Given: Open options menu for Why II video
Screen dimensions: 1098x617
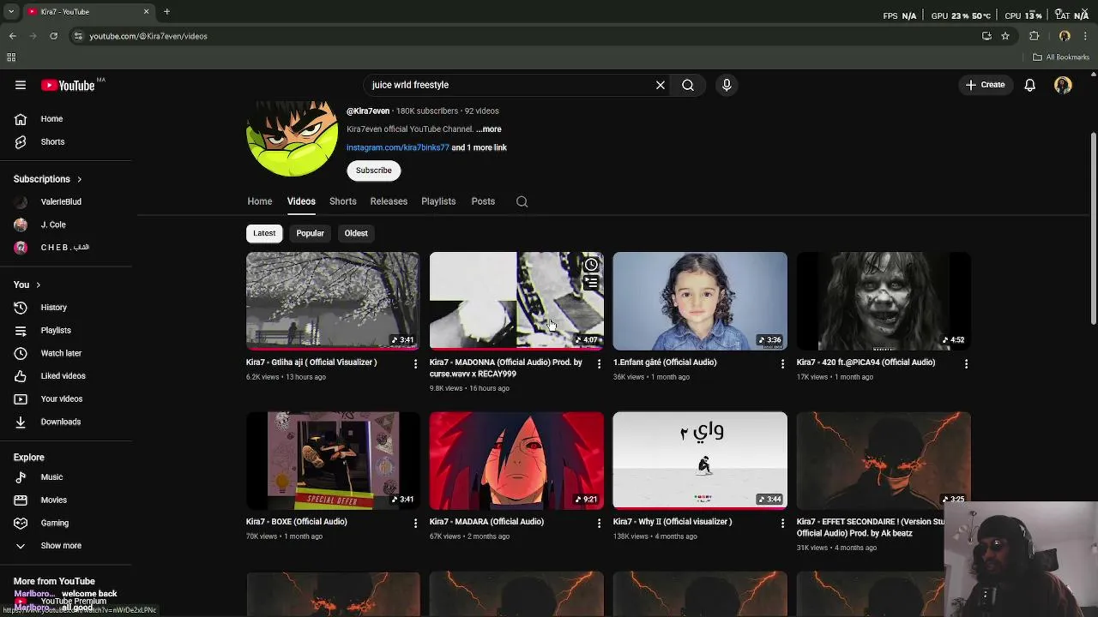Looking at the screenshot, I should 782,524.
